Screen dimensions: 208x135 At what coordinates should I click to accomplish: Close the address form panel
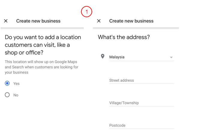point(99,21)
